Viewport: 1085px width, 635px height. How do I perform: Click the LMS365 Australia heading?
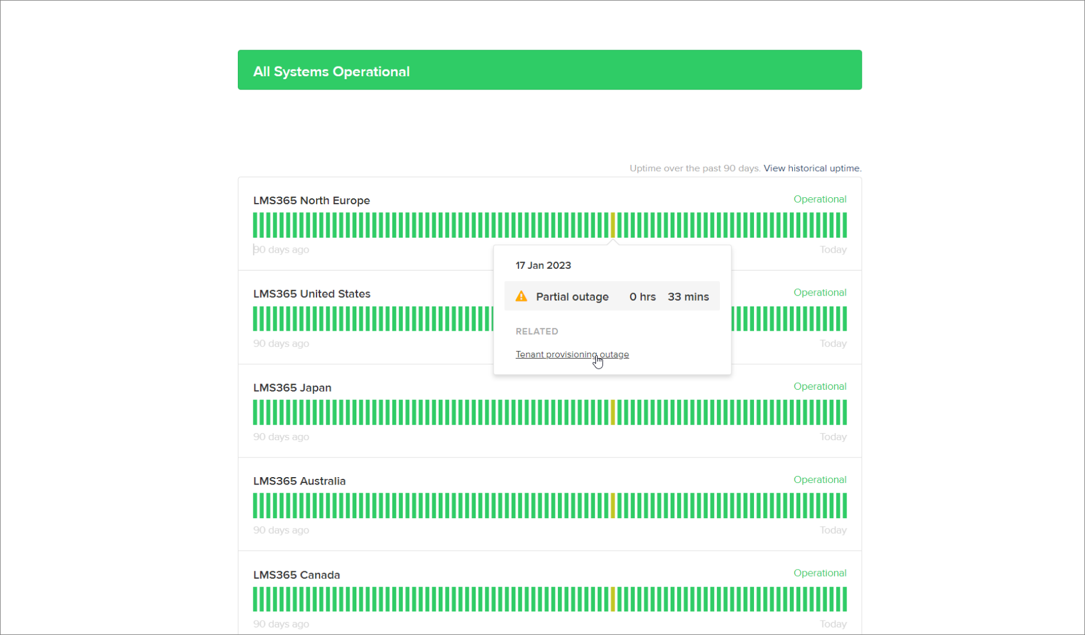click(x=299, y=481)
